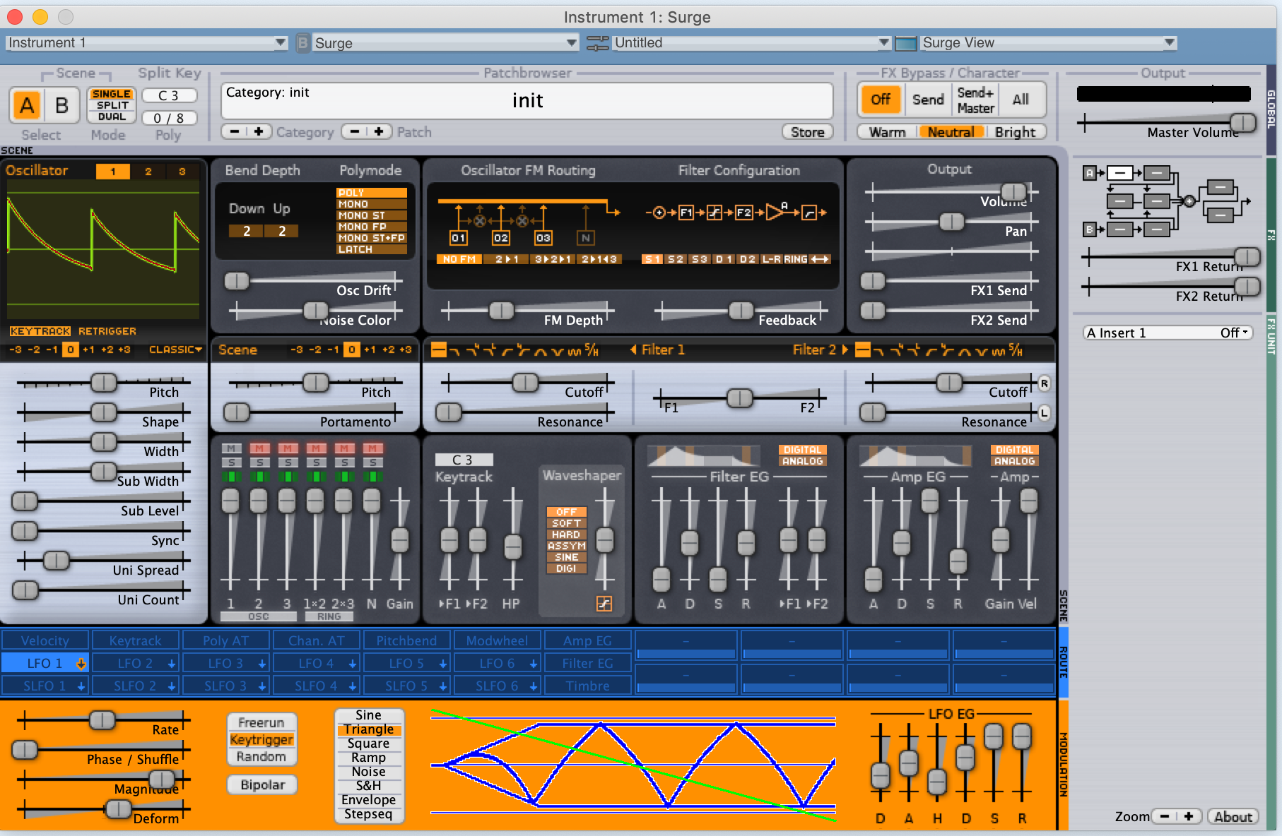Enable the Bipolar LFO option
1282x836 pixels.
click(262, 784)
